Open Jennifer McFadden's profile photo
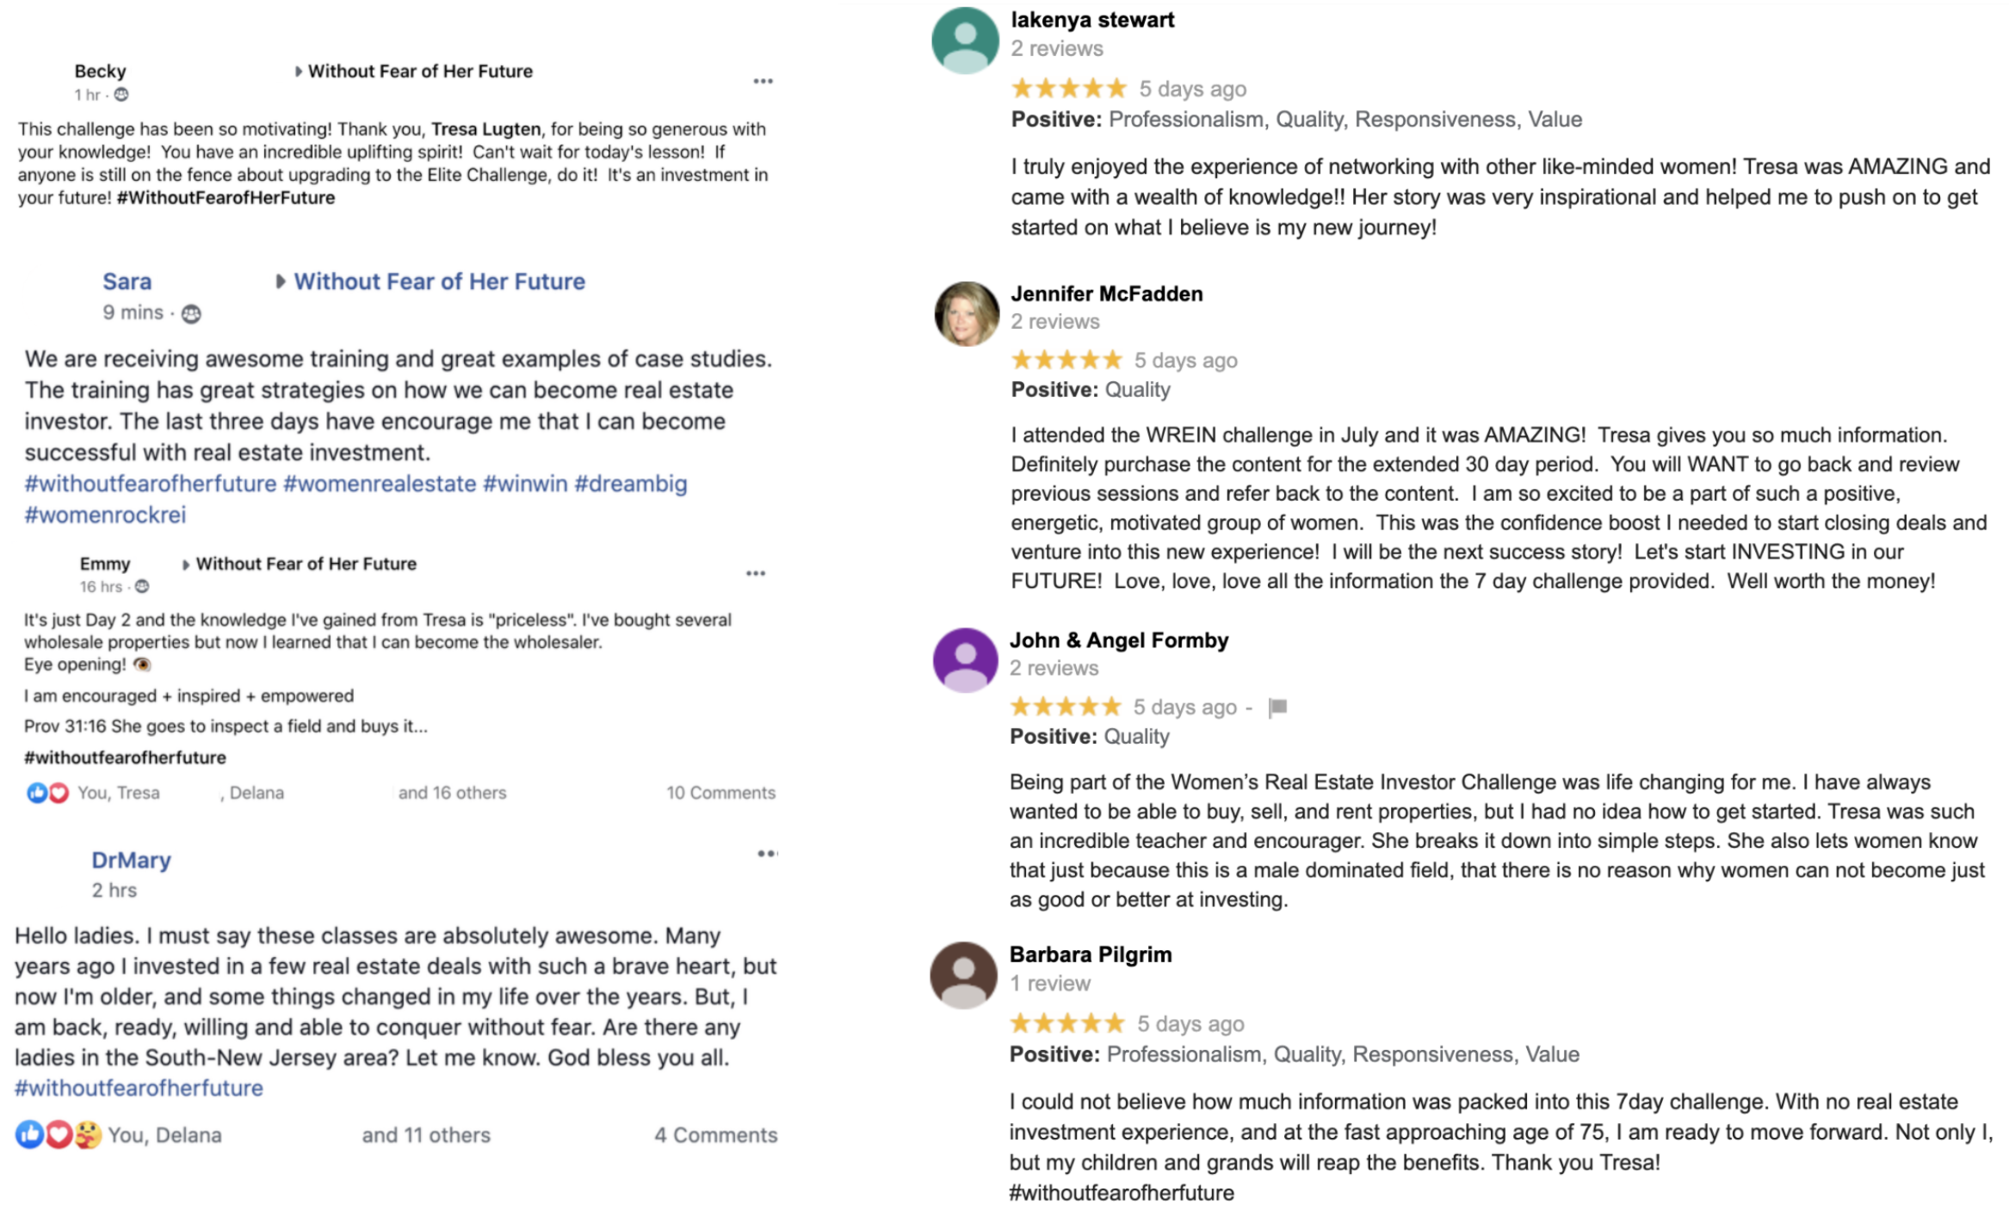The height and width of the screenshot is (1217, 2009). click(x=967, y=314)
